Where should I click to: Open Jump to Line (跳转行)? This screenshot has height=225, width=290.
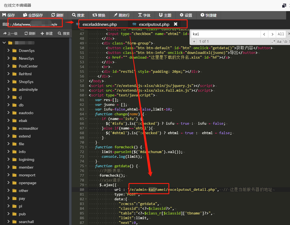(122, 15)
